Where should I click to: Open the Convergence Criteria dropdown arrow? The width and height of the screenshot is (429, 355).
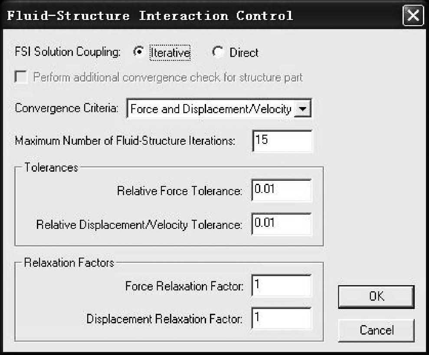(x=303, y=109)
